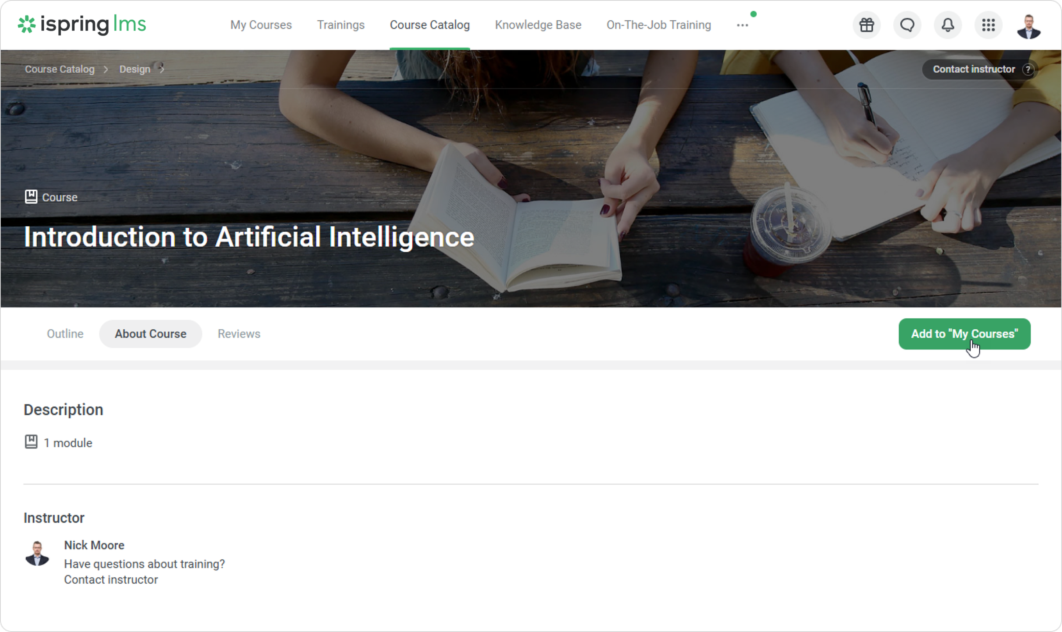The image size is (1062, 632).
Task: Click the iSpring LMS logo
Action: [x=82, y=25]
